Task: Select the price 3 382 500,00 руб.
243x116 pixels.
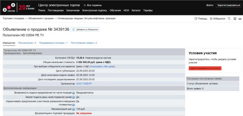Action: [x=85, y=62]
